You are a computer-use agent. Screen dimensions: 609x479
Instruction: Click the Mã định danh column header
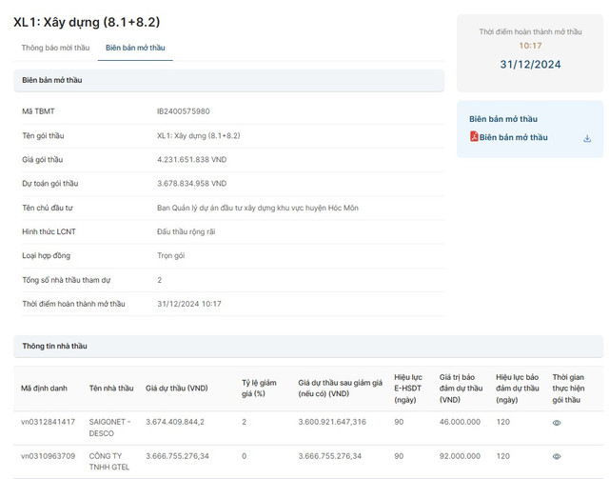click(45, 388)
